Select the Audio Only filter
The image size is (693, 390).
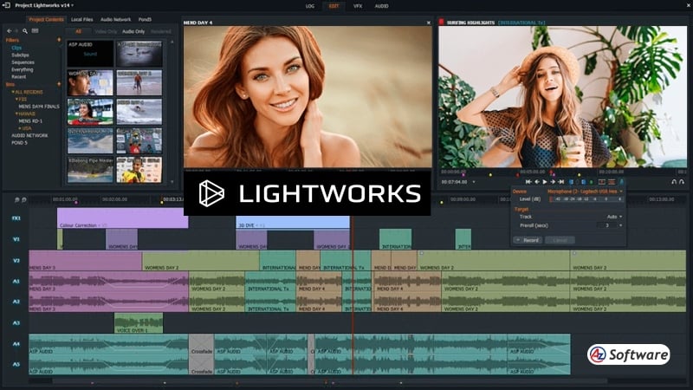coord(133,31)
